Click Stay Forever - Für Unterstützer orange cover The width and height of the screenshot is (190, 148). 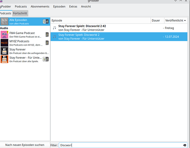click(4, 59)
